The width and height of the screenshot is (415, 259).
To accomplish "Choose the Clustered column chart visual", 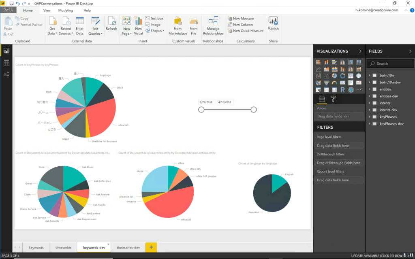I will [x=342, y=62].
